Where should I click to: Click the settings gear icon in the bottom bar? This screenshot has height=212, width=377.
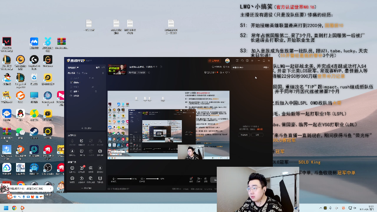pos(205,179)
